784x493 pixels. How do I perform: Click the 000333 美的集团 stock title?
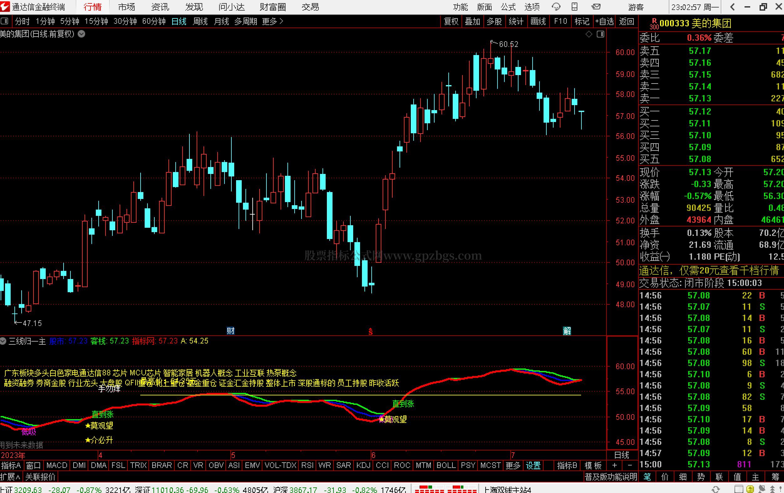(x=695, y=23)
